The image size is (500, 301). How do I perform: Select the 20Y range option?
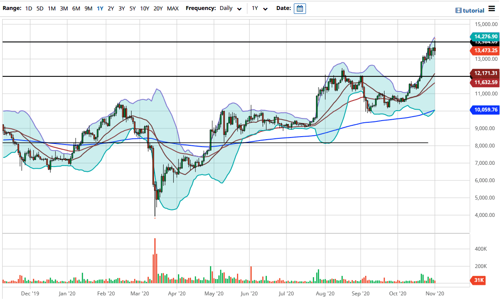point(157,8)
